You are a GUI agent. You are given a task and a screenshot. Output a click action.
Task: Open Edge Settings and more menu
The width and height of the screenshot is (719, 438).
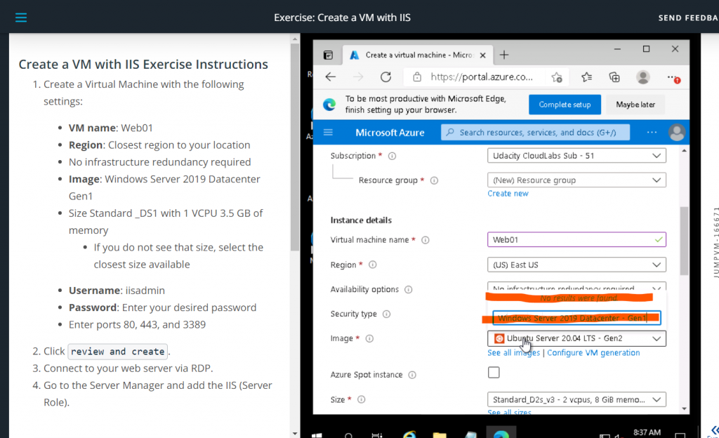click(x=673, y=77)
